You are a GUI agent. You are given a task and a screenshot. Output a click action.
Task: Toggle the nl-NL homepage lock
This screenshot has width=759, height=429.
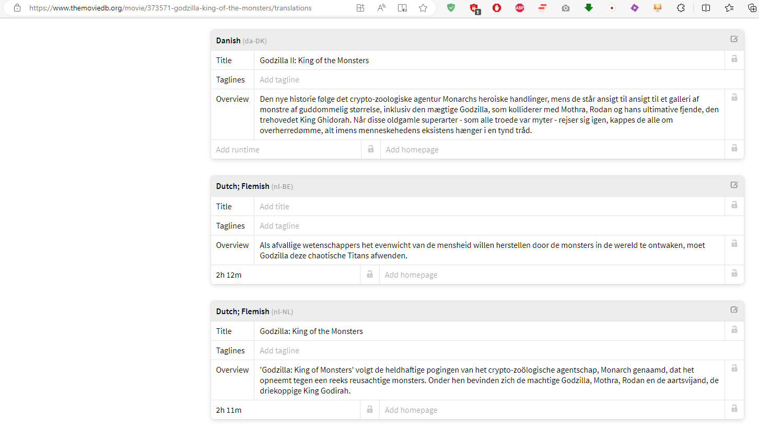click(x=734, y=409)
